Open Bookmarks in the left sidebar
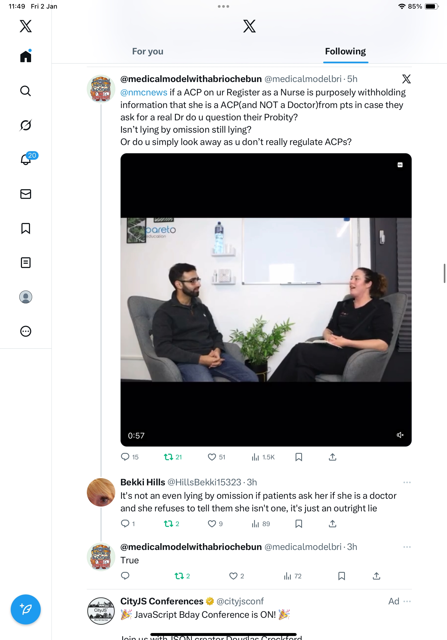 pyautogui.click(x=26, y=228)
